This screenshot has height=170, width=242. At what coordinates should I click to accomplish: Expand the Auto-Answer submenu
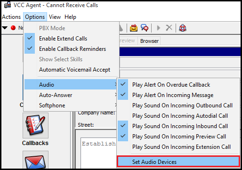pyautogui.click(x=71, y=95)
